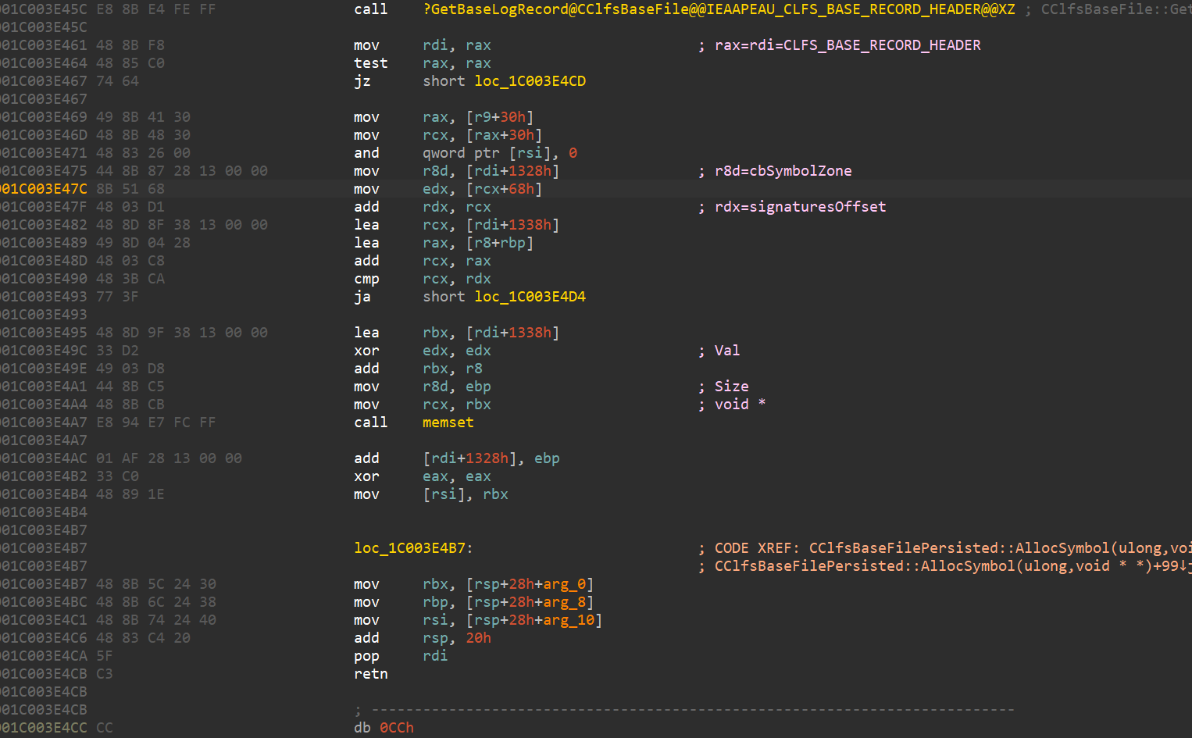Click the opcode bytes 44 8B 87 28 13 00 00

pos(182,171)
